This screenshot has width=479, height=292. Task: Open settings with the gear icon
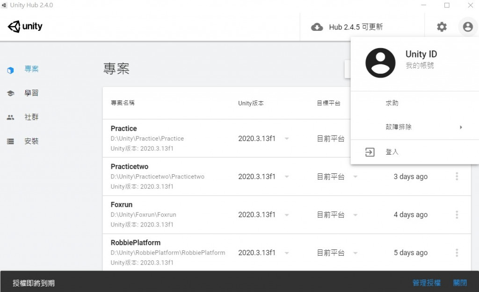click(442, 27)
